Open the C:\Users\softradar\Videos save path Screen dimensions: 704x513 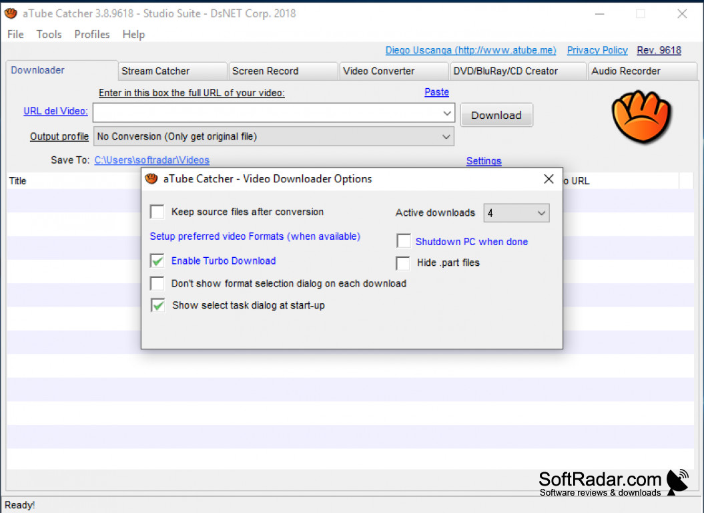pos(151,160)
